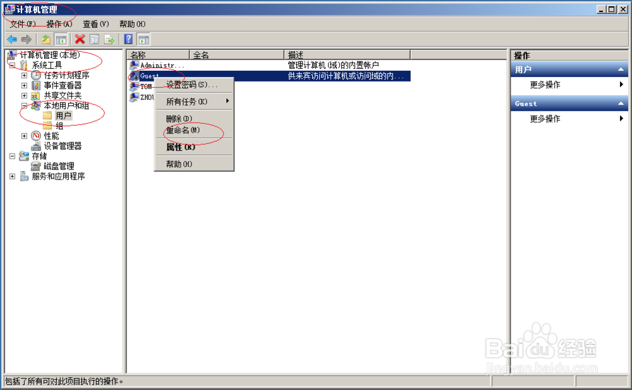This screenshot has width=632, height=390.
Task: Toggle the action pane toolbar icon
Action: 143,40
